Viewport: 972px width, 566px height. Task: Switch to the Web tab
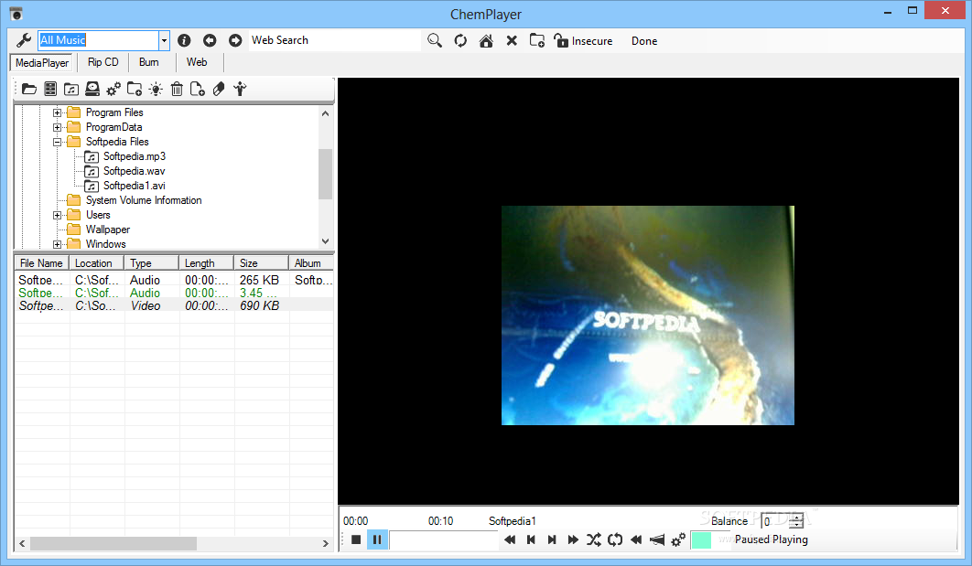(x=197, y=62)
